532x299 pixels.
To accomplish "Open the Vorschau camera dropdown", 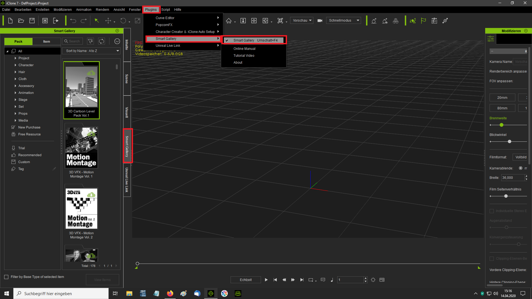I will click(302, 20).
